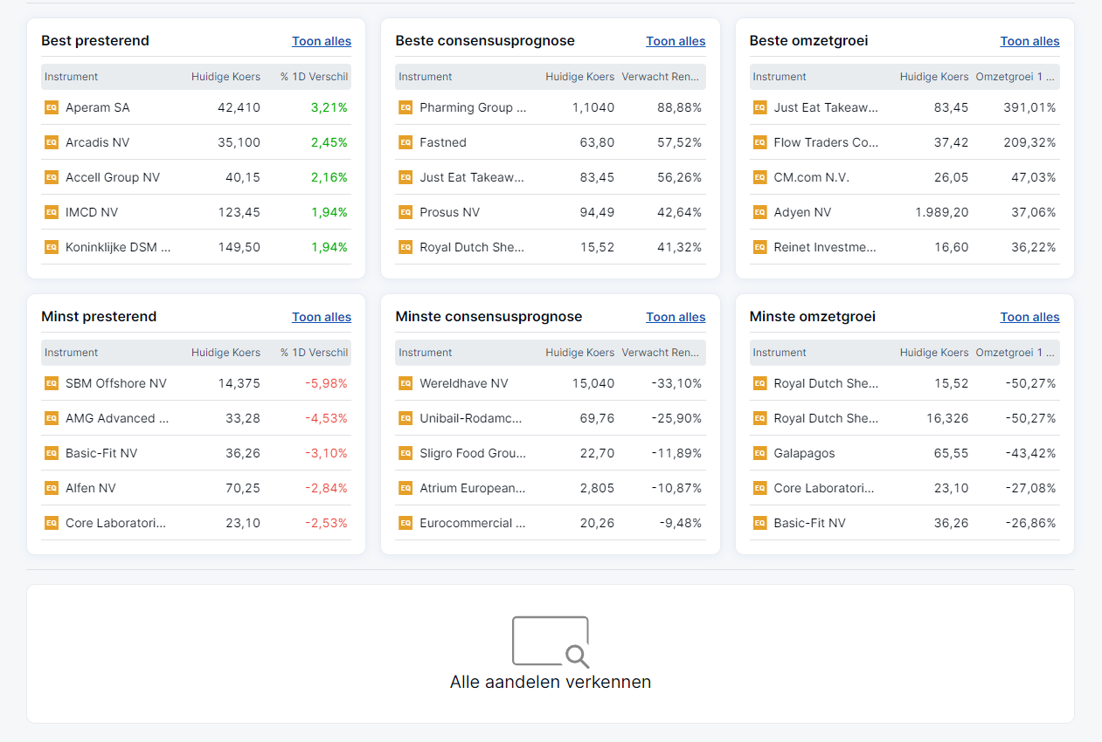Click the 'Instrument' header in Minste omzetgroei
This screenshot has height=742, width=1102.
(780, 353)
